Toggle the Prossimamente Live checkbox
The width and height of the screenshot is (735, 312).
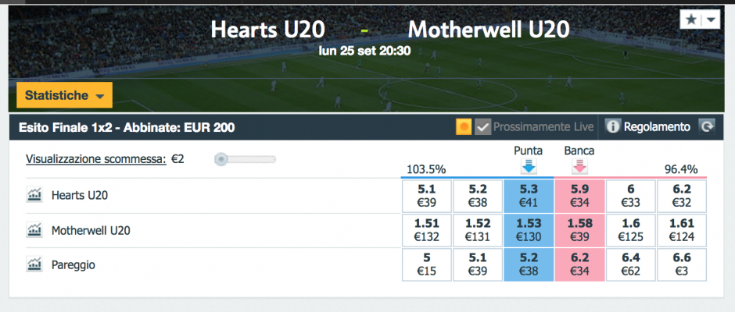click(482, 127)
